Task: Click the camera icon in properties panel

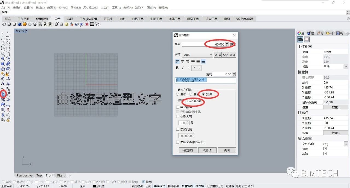Action: tap(300, 39)
